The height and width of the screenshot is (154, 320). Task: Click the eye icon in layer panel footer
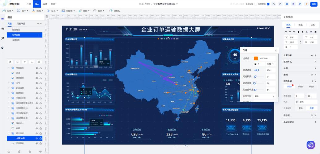[x=41, y=152]
